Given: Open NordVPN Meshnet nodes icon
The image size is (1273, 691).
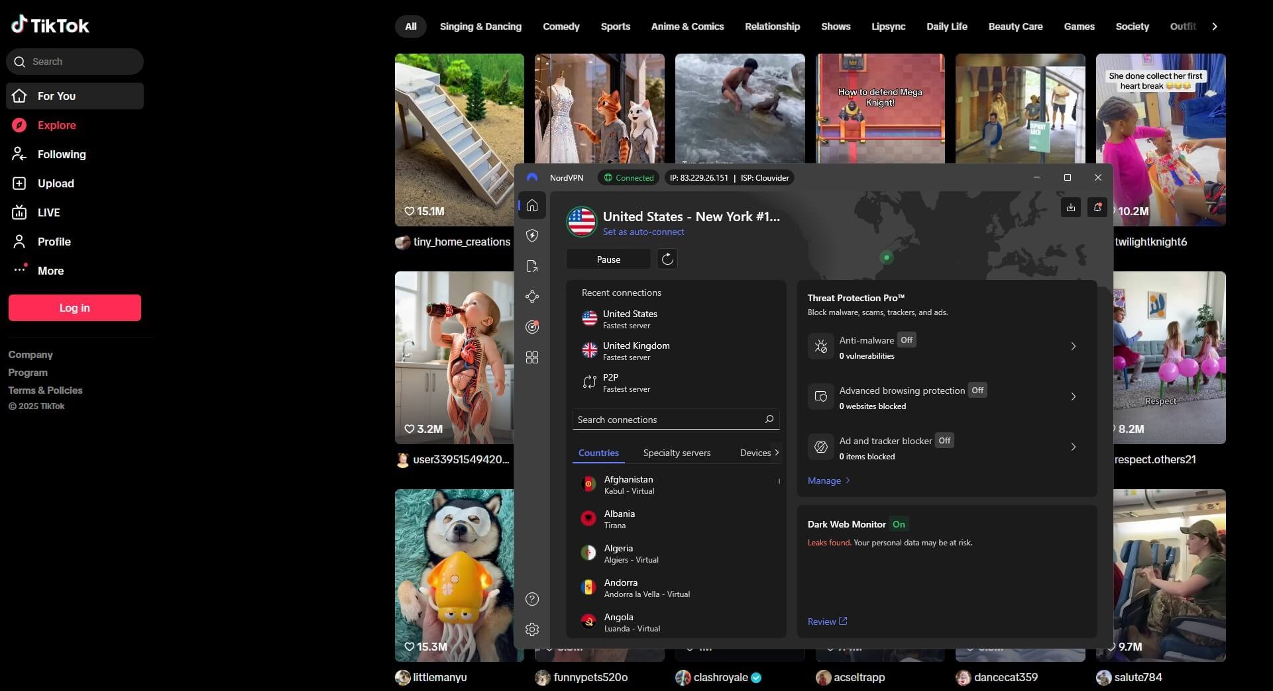Looking at the screenshot, I should point(532,297).
